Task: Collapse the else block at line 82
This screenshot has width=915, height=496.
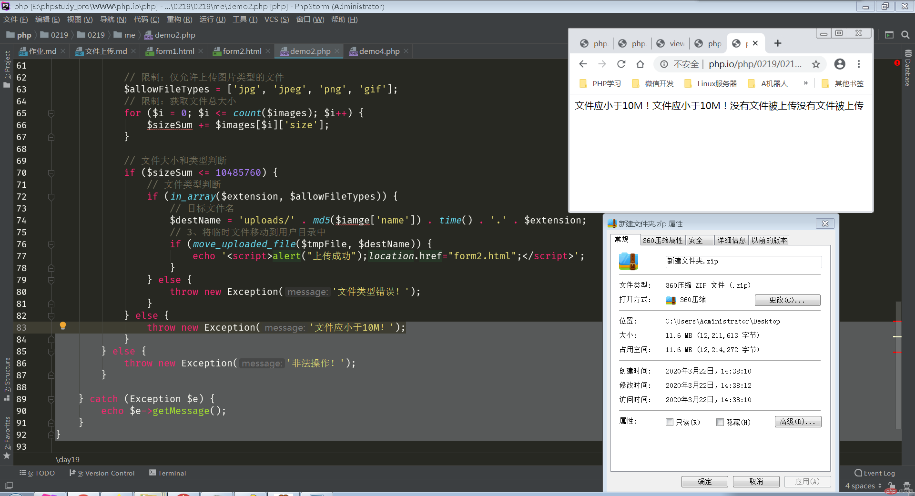Action: pyautogui.click(x=51, y=316)
